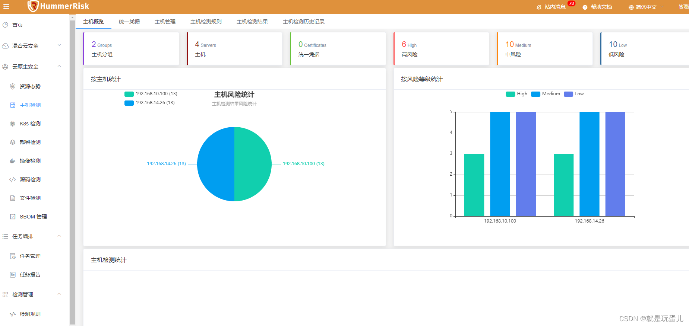Click the blue Medium bar for 192.168.10.100
Screen dimensions: 689x326
click(500, 164)
